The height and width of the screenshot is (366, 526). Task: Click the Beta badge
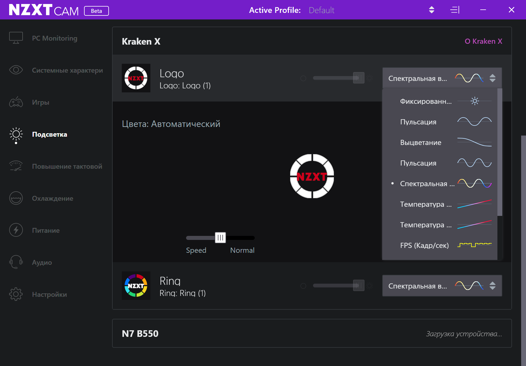tap(96, 11)
